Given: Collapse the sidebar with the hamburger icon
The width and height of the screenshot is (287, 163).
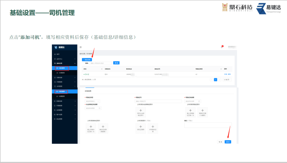Looking at the screenshot, I should (80, 47).
